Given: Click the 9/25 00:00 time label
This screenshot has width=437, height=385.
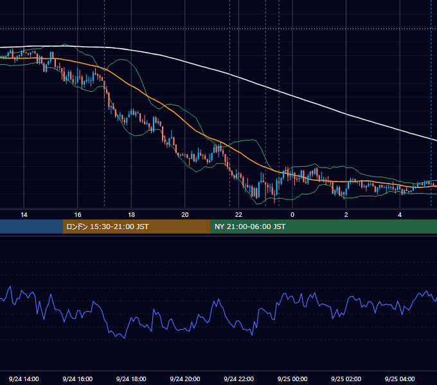Looking at the screenshot, I should pyautogui.click(x=292, y=379).
